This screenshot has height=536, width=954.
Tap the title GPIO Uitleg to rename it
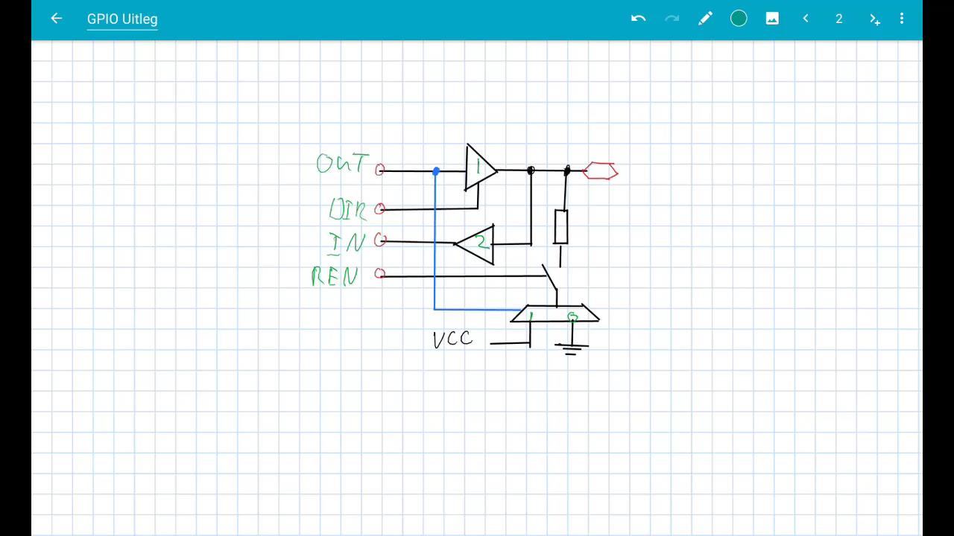pyautogui.click(x=121, y=19)
